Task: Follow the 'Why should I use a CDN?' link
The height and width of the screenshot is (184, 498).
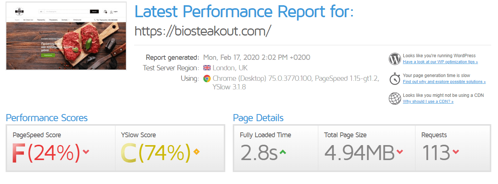Action: pyautogui.click(x=428, y=101)
